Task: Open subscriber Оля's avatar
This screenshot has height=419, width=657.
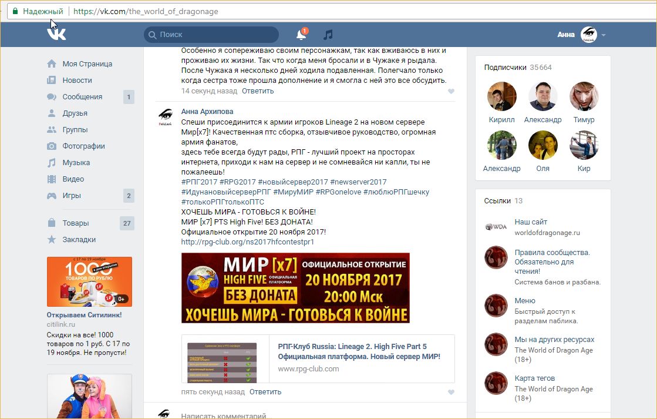Action: (543, 145)
